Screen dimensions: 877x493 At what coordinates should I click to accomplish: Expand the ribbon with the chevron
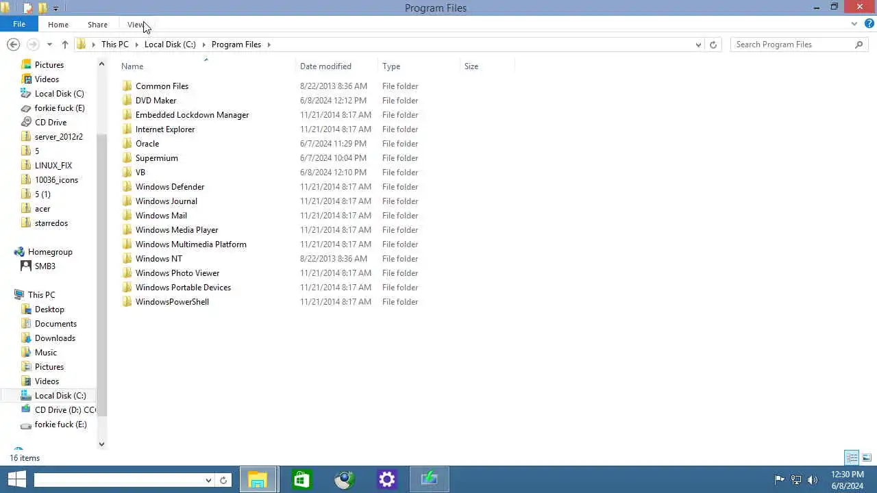click(854, 24)
